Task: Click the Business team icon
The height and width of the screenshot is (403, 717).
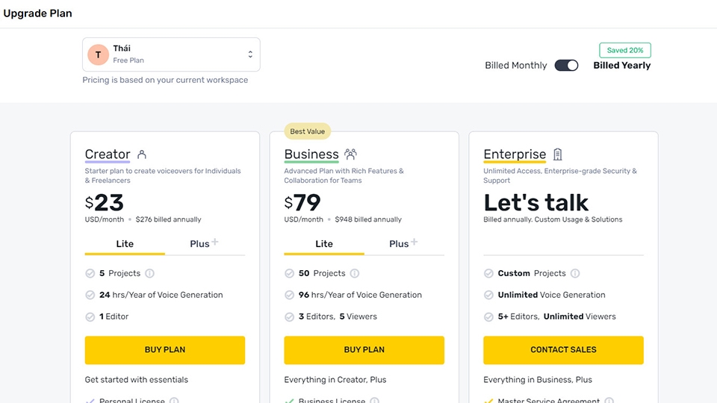Action: [351, 154]
